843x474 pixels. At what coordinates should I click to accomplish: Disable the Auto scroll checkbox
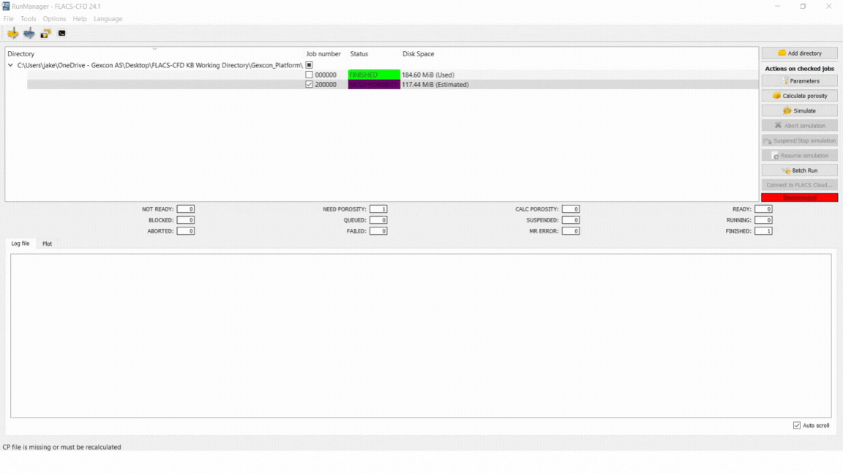click(x=797, y=425)
